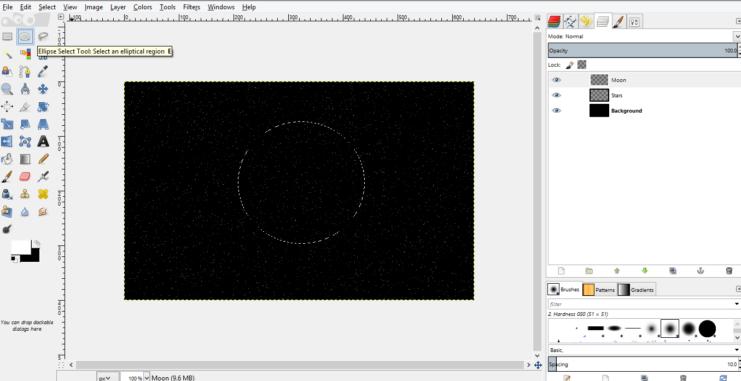Open the pixel units dropdown
Viewport: 741px width, 381px height.
[x=108, y=377]
